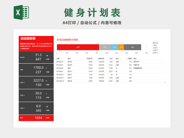Select the 各项运动燃烧的卡路里 chart title
This screenshot has width=184, height=138.
[67, 40]
